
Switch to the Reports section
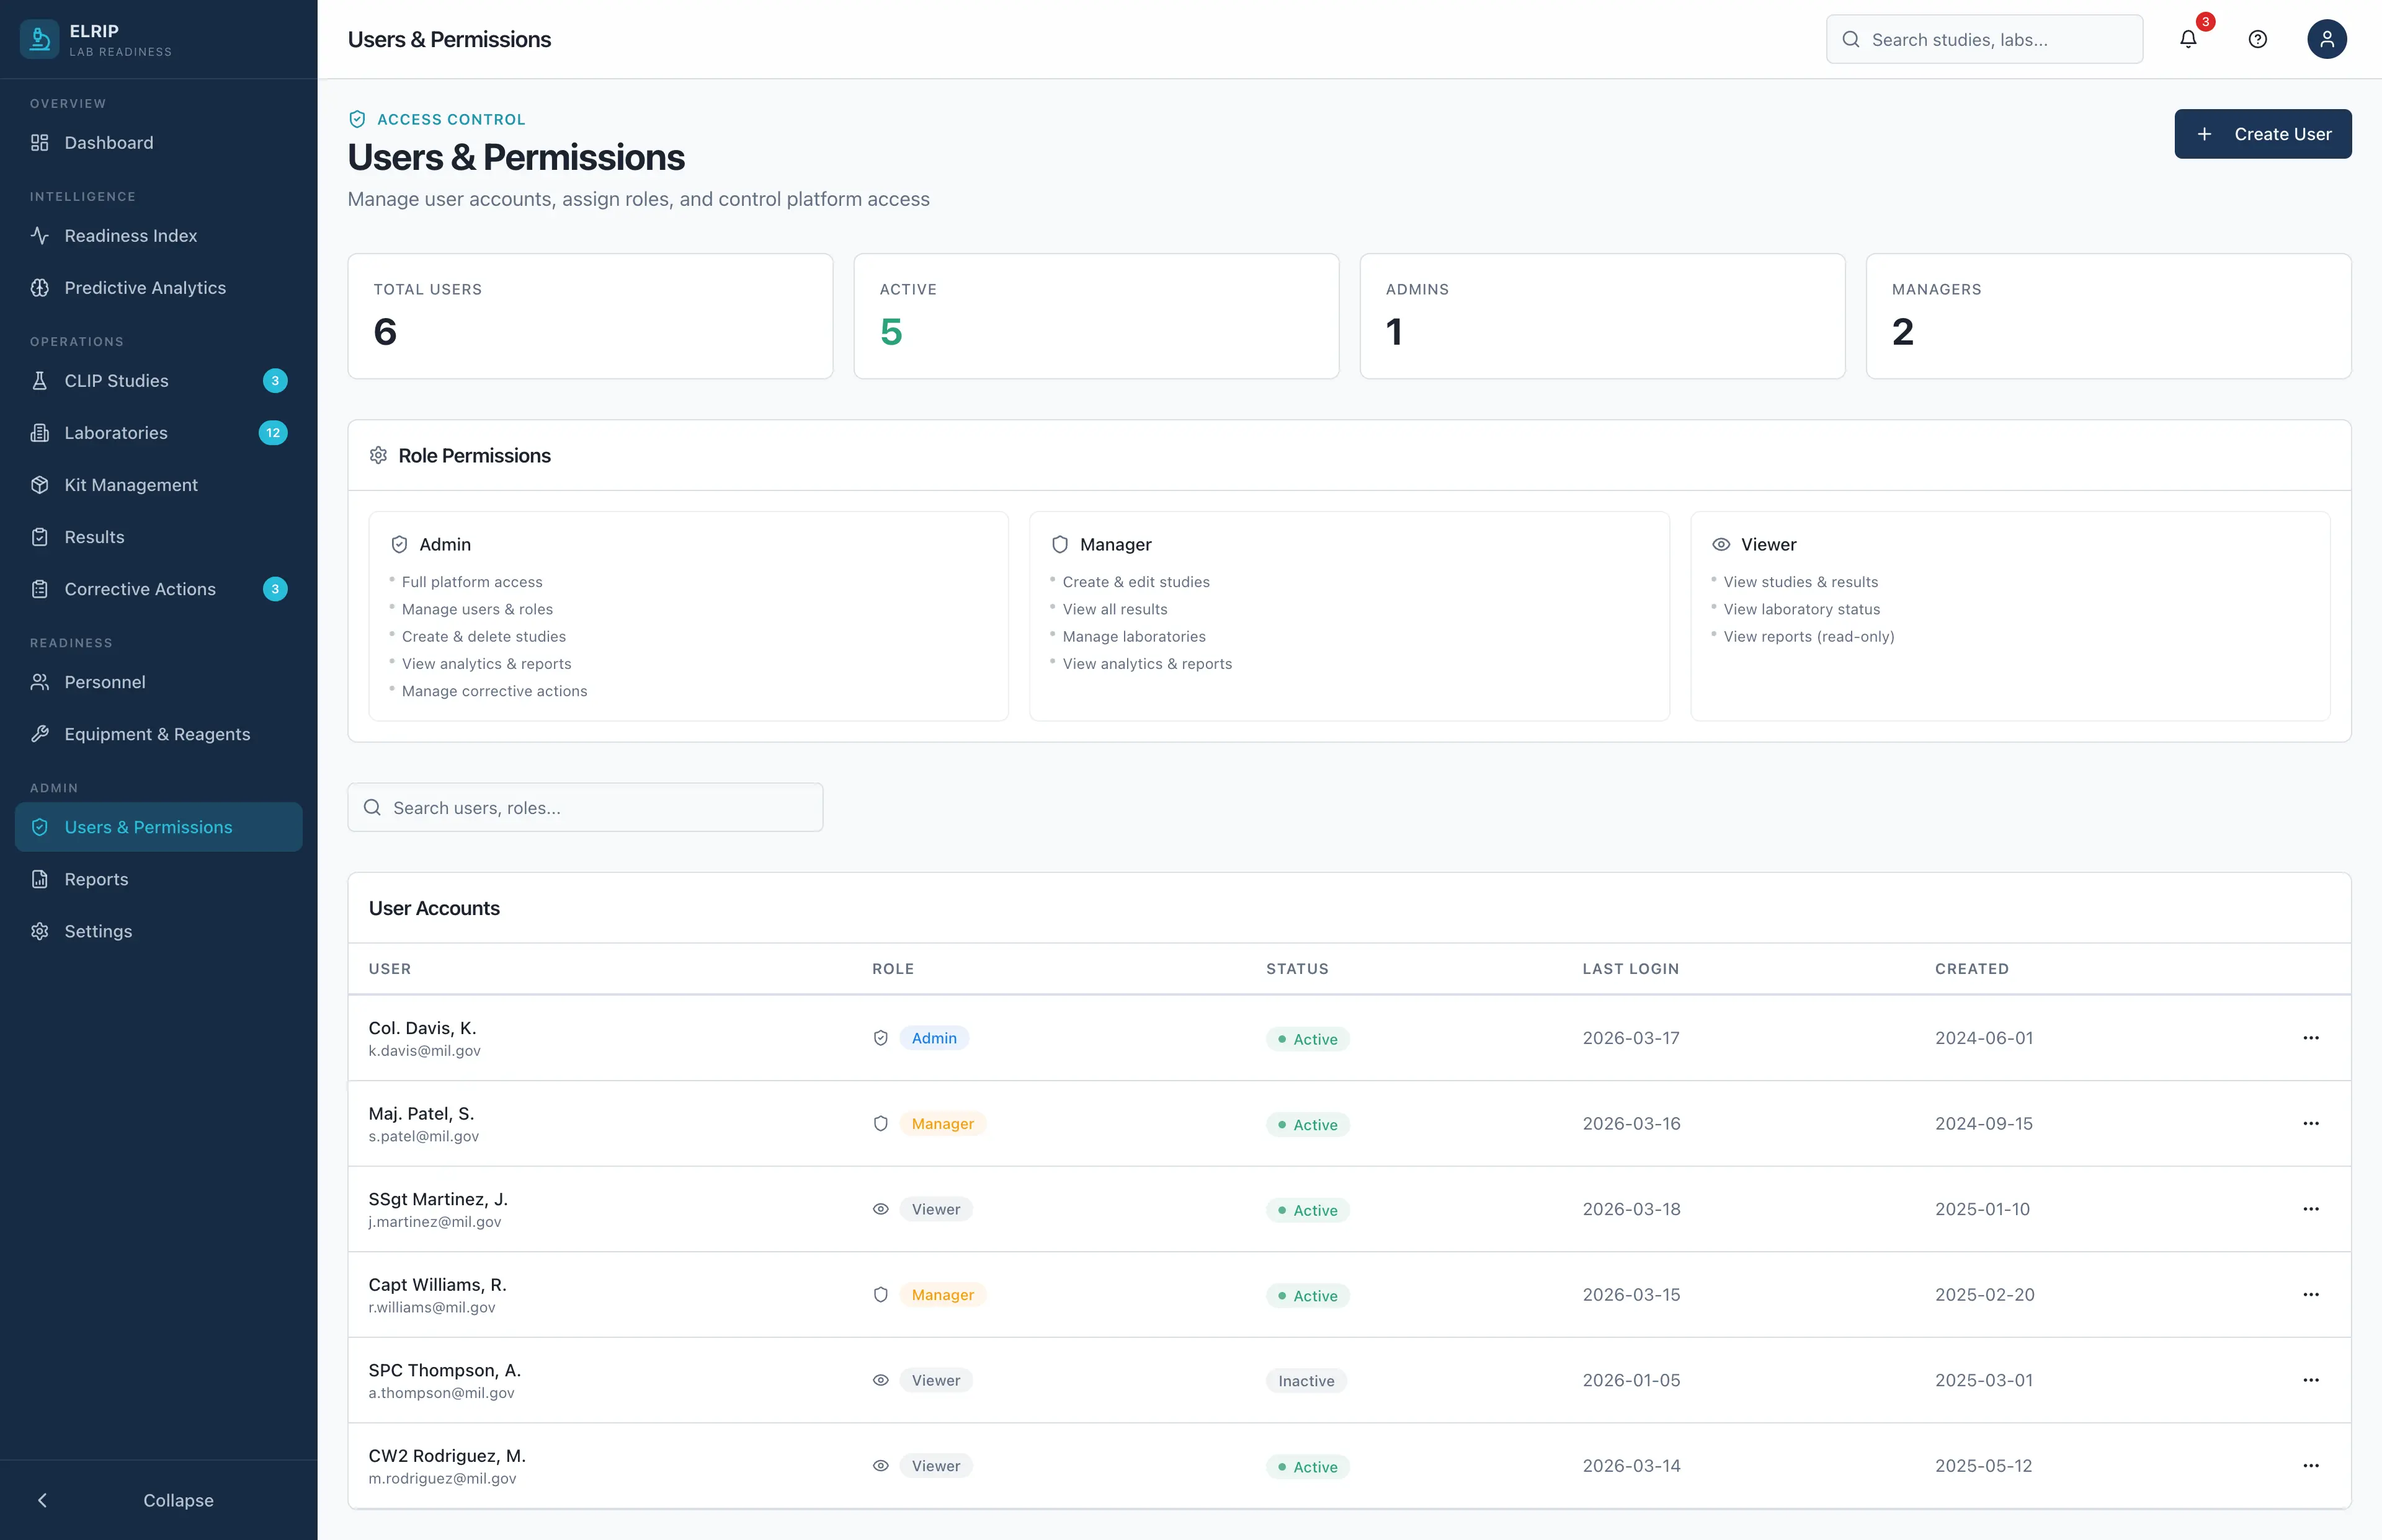[94, 879]
